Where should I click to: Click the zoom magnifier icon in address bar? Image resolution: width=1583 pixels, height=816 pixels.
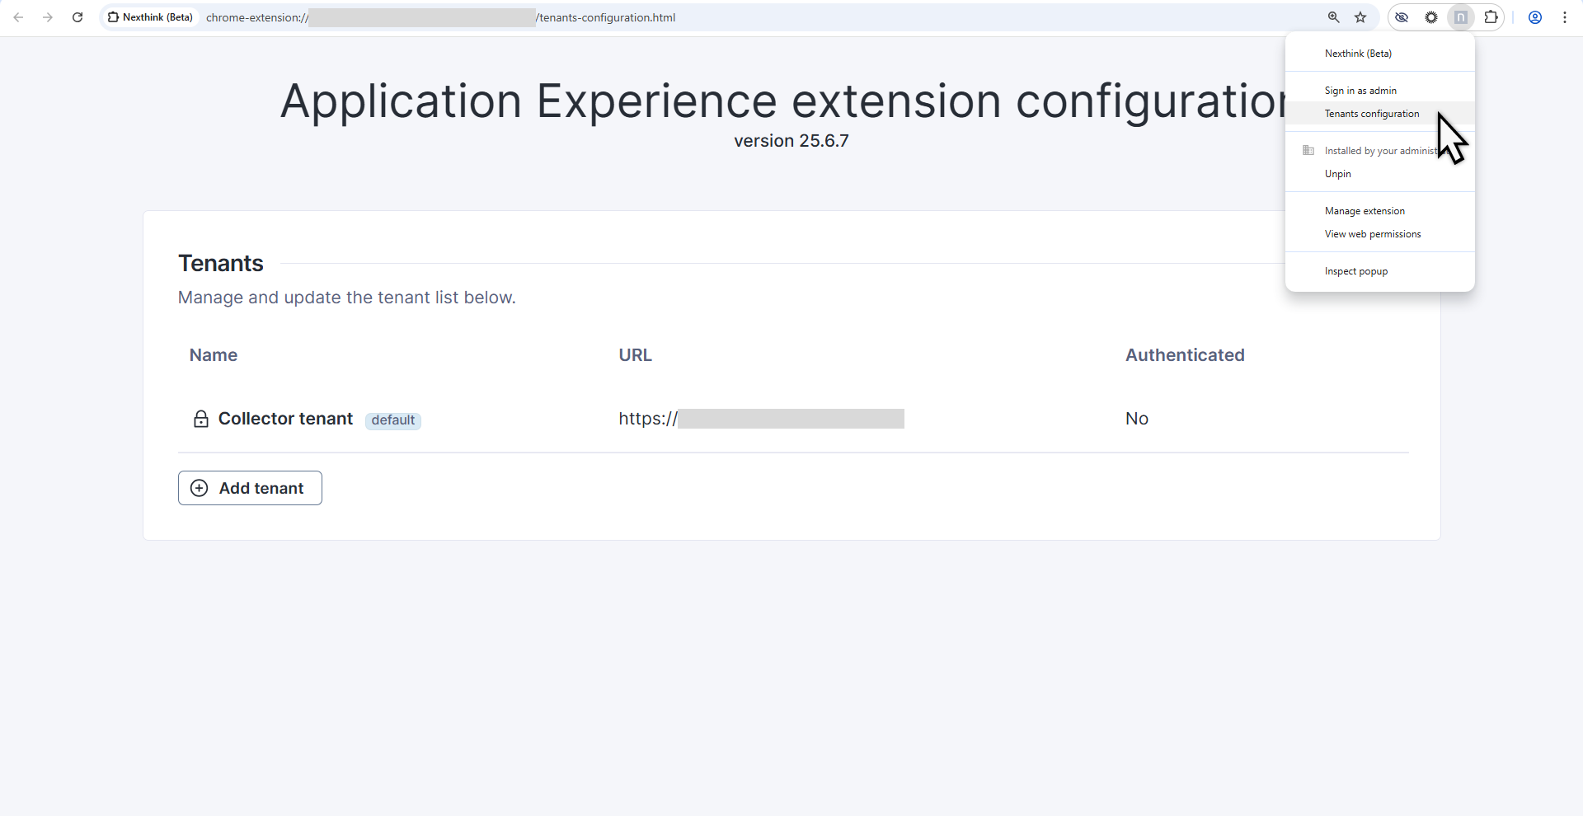point(1333,17)
